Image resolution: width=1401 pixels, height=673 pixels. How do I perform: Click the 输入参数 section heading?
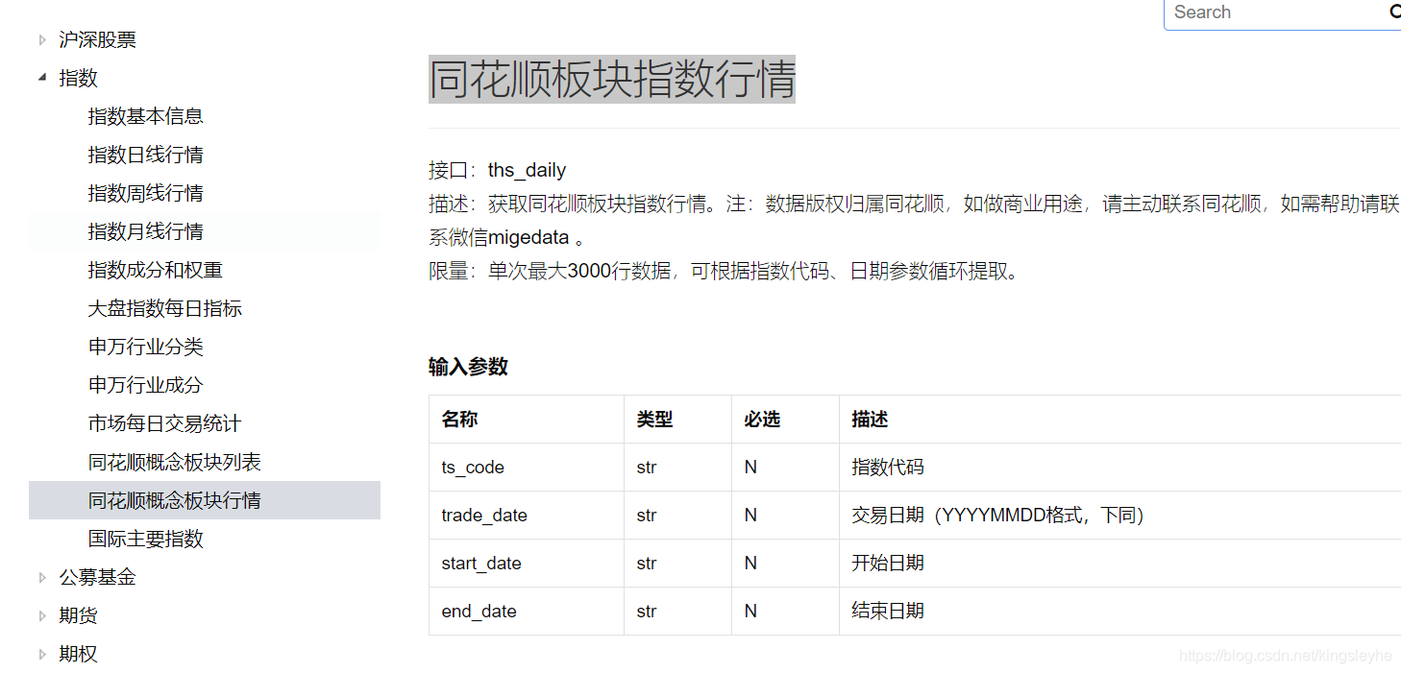[x=468, y=366]
